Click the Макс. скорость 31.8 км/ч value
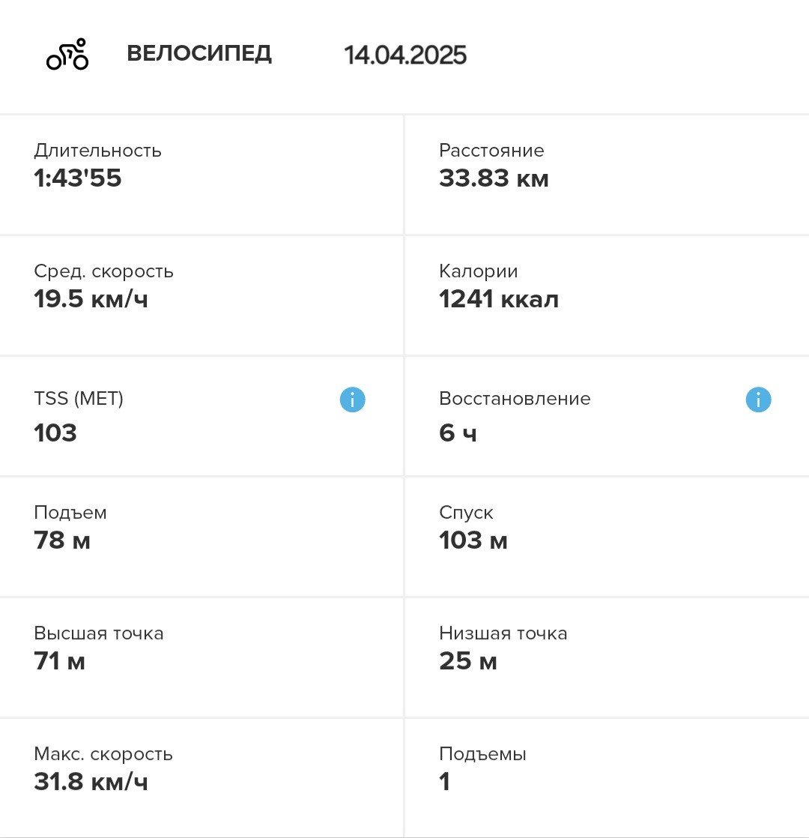This screenshot has height=838, width=809. point(91,782)
